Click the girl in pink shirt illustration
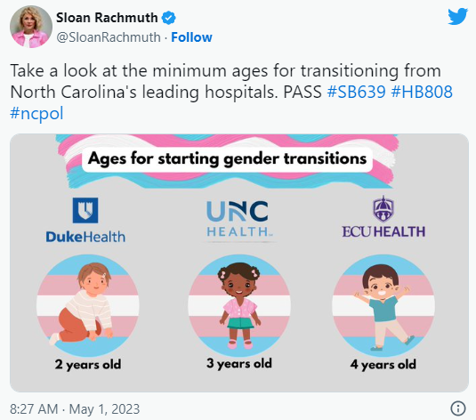This screenshot has width=476, height=420. tap(239, 305)
